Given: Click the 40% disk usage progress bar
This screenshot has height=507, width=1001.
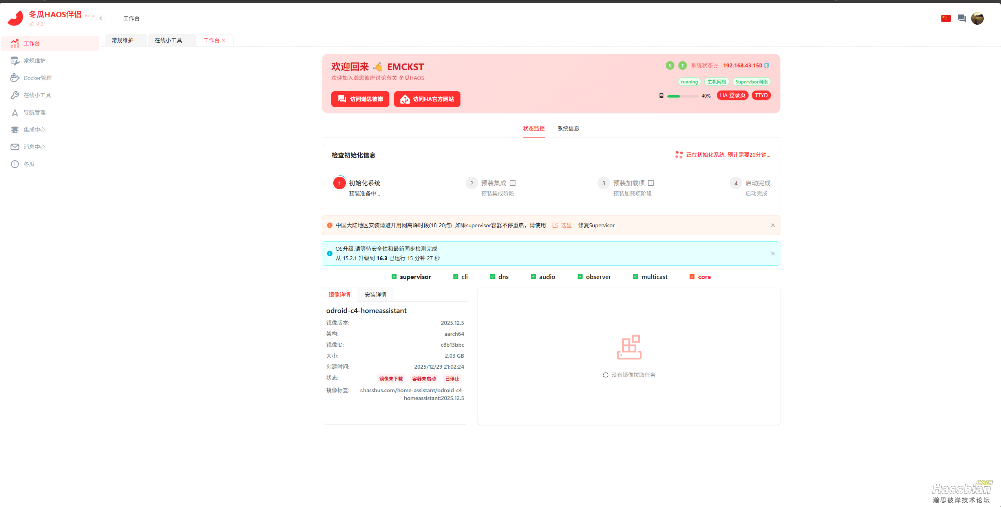Looking at the screenshot, I should (682, 96).
